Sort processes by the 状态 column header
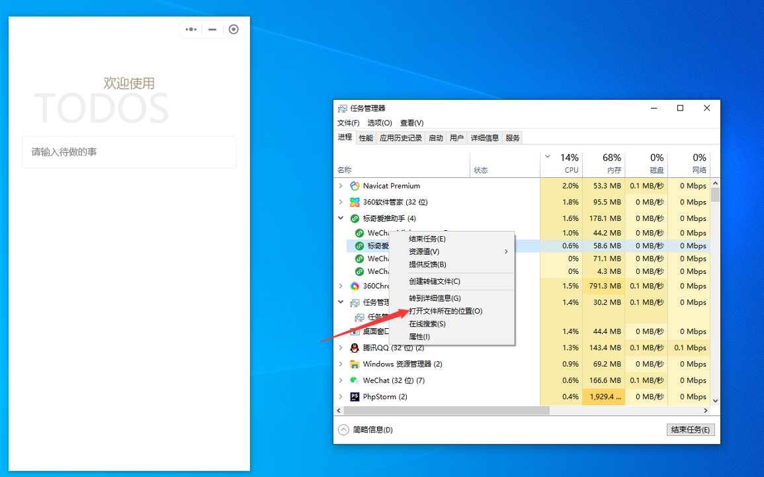This screenshot has width=764, height=477. [505, 164]
